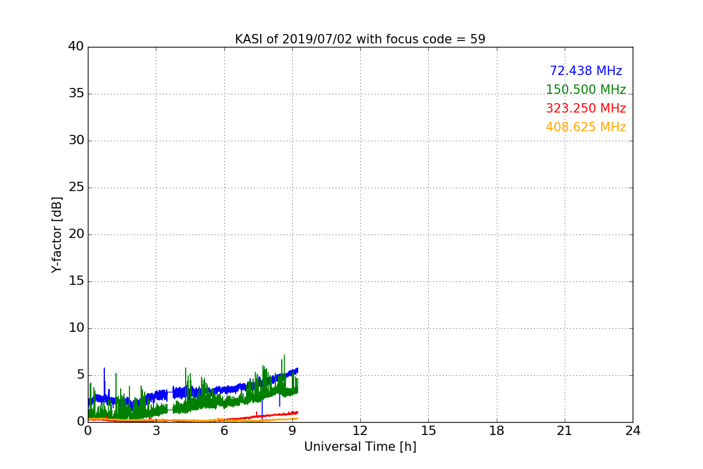Click the y-axis tick label 15
This screenshot has height=469, width=703.
coord(76,281)
